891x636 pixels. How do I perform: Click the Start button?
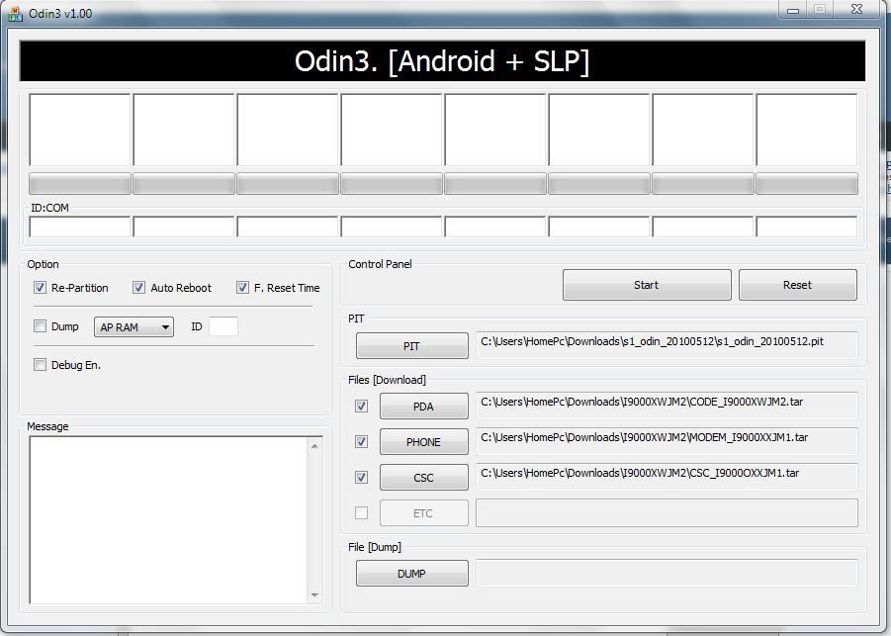[x=647, y=285]
